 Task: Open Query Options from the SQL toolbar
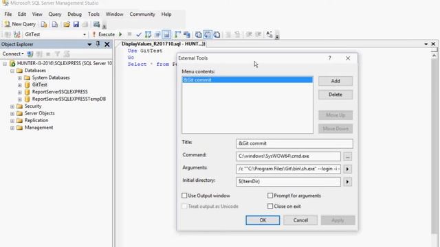[x=157, y=34]
